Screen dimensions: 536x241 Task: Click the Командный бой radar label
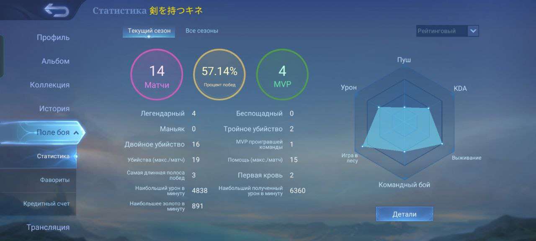405,185
